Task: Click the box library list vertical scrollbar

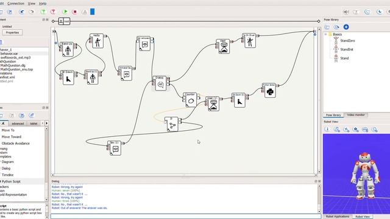Action: [x=46, y=164]
